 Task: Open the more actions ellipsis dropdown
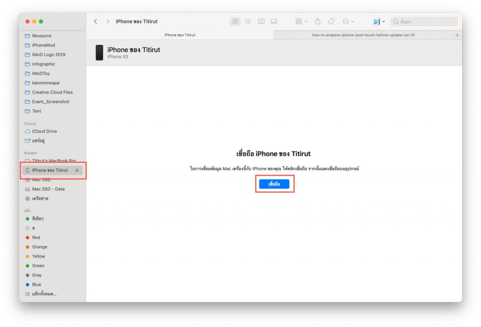[x=349, y=22]
